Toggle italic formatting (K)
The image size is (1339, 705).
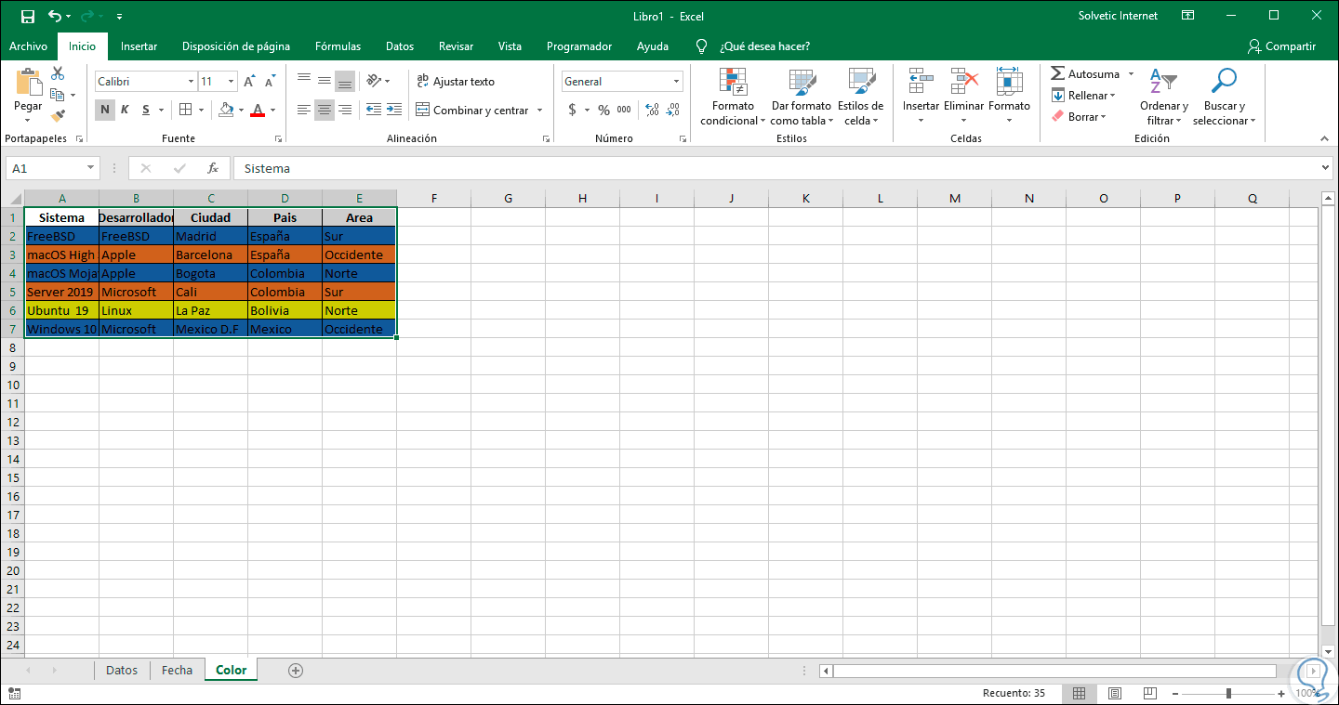(125, 110)
